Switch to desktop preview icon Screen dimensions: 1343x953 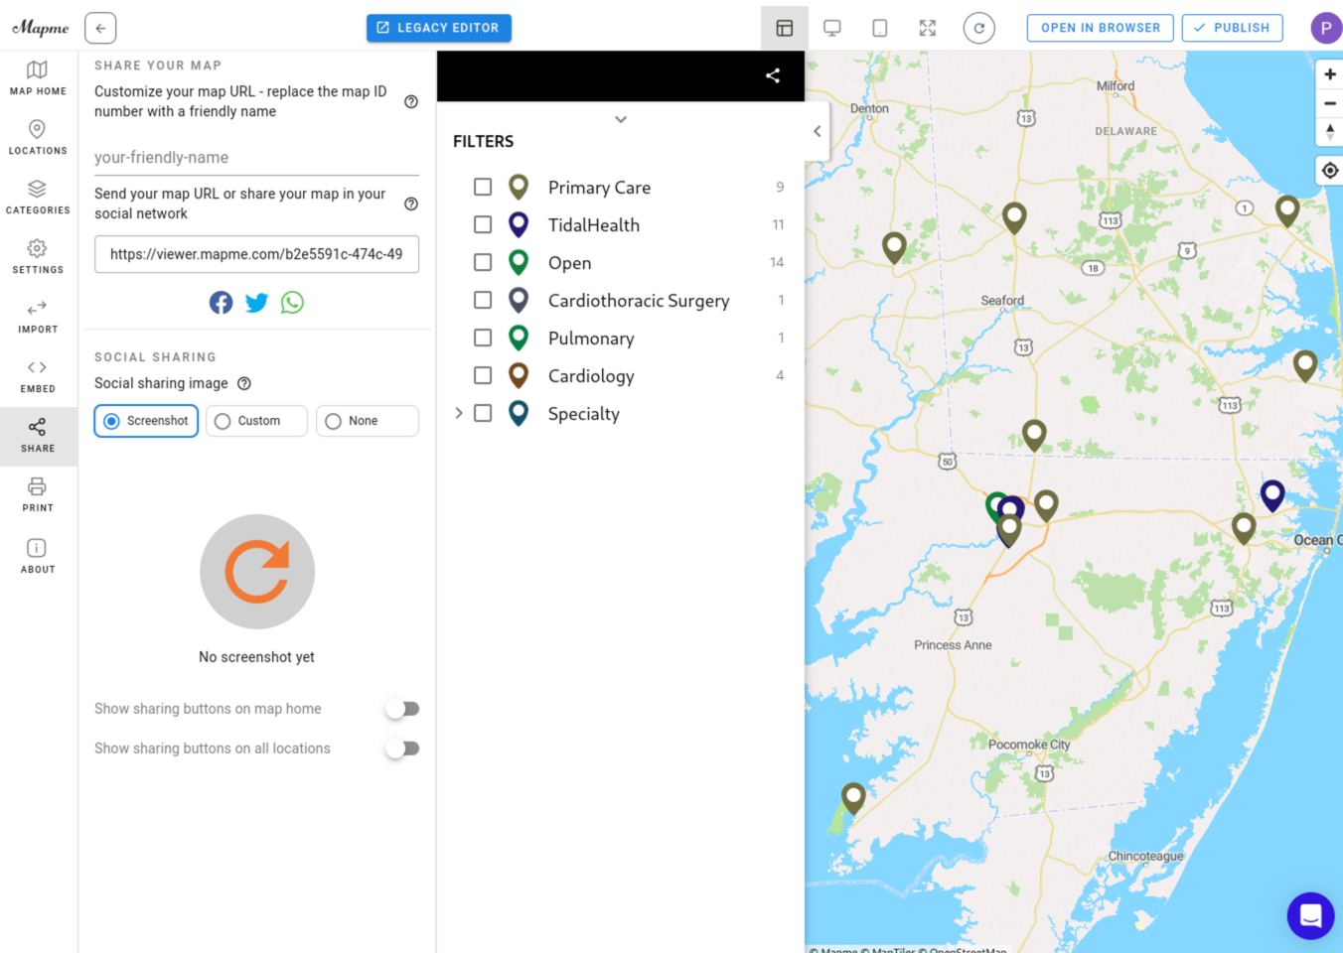coord(832,28)
